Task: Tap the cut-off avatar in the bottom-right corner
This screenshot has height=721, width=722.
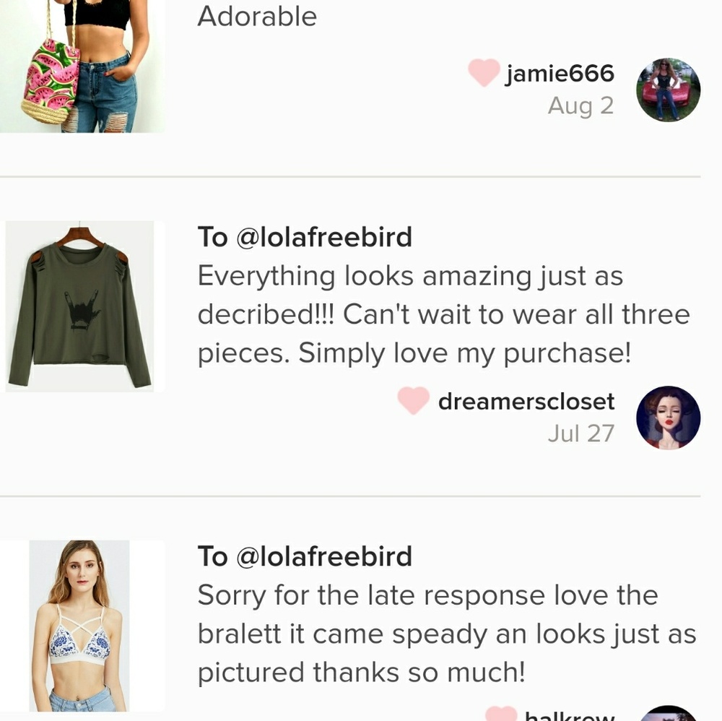Action: coord(668,713)
